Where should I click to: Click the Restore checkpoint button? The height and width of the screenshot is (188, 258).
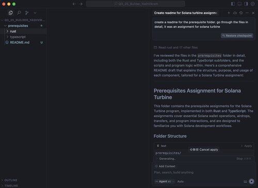click(x=237, y=36)
